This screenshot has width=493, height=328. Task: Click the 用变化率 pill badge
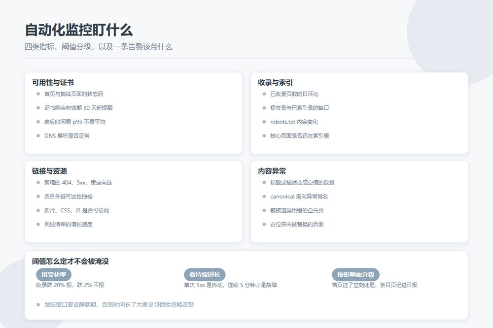click(54, 275)
